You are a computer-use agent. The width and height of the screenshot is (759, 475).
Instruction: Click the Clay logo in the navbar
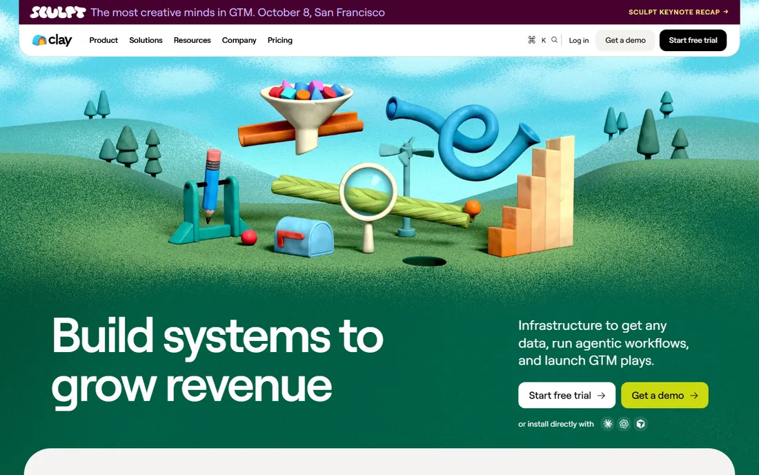pos(52,40)
